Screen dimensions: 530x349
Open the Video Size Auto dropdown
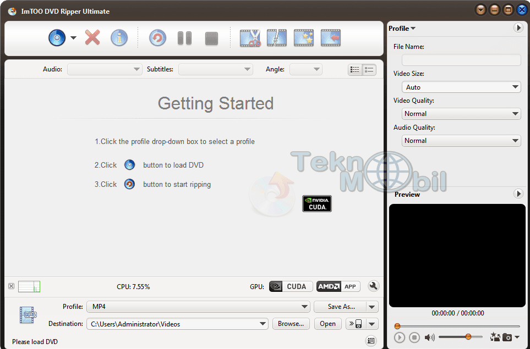pyautogui.click(x=461, y=87)
